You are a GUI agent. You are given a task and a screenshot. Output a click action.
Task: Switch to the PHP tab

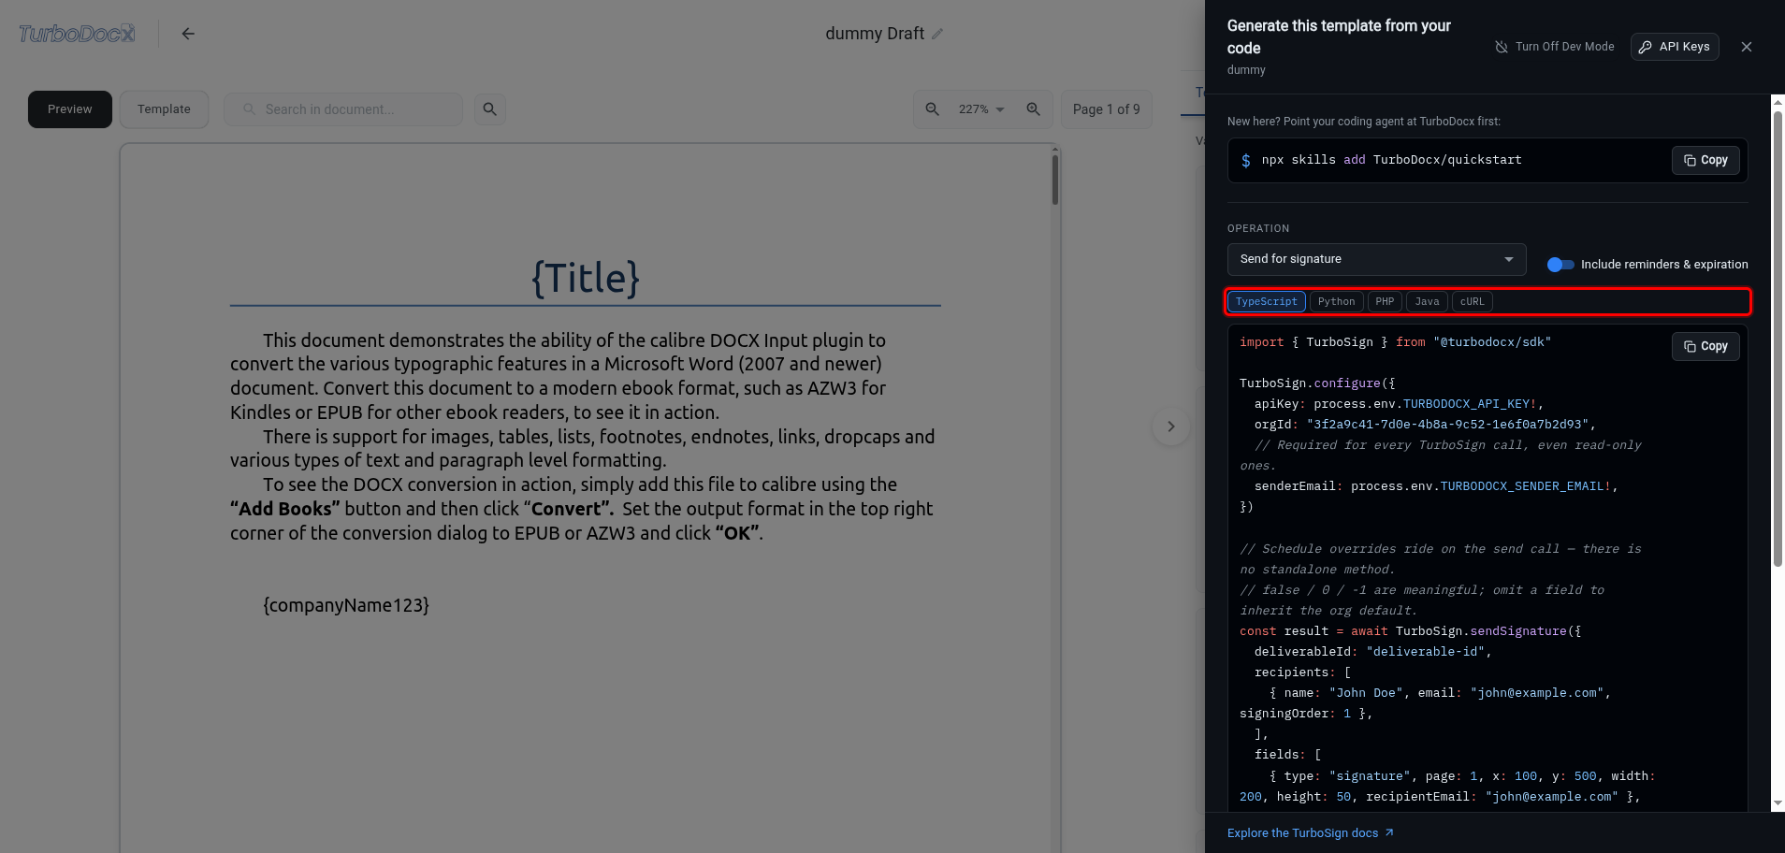[1385, 302]
